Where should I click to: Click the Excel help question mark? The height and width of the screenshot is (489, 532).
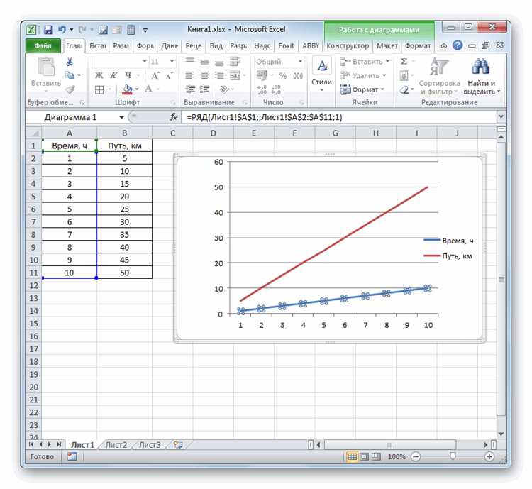coord(458,45)
